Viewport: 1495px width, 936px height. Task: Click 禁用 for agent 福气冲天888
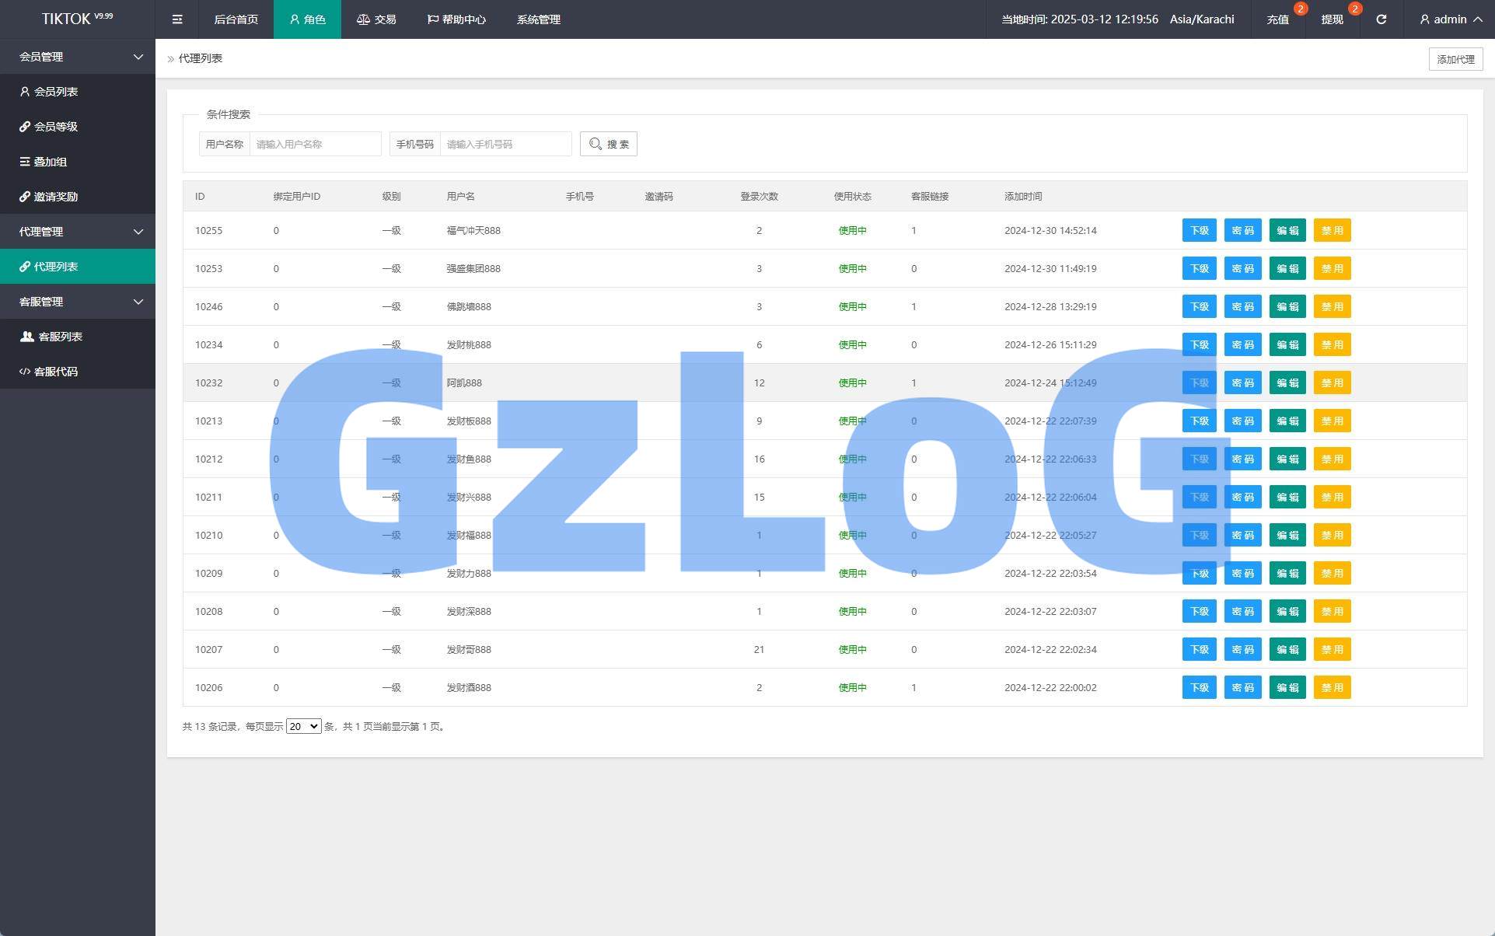pos(1331,230)
